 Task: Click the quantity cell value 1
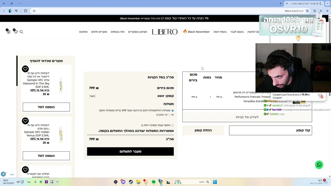pyautogui.click(x=210, y=97)
